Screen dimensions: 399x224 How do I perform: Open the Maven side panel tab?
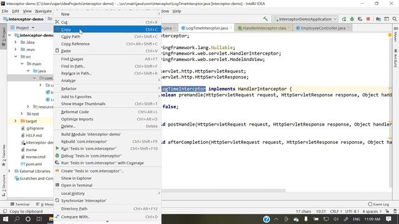tap(395, 34)
